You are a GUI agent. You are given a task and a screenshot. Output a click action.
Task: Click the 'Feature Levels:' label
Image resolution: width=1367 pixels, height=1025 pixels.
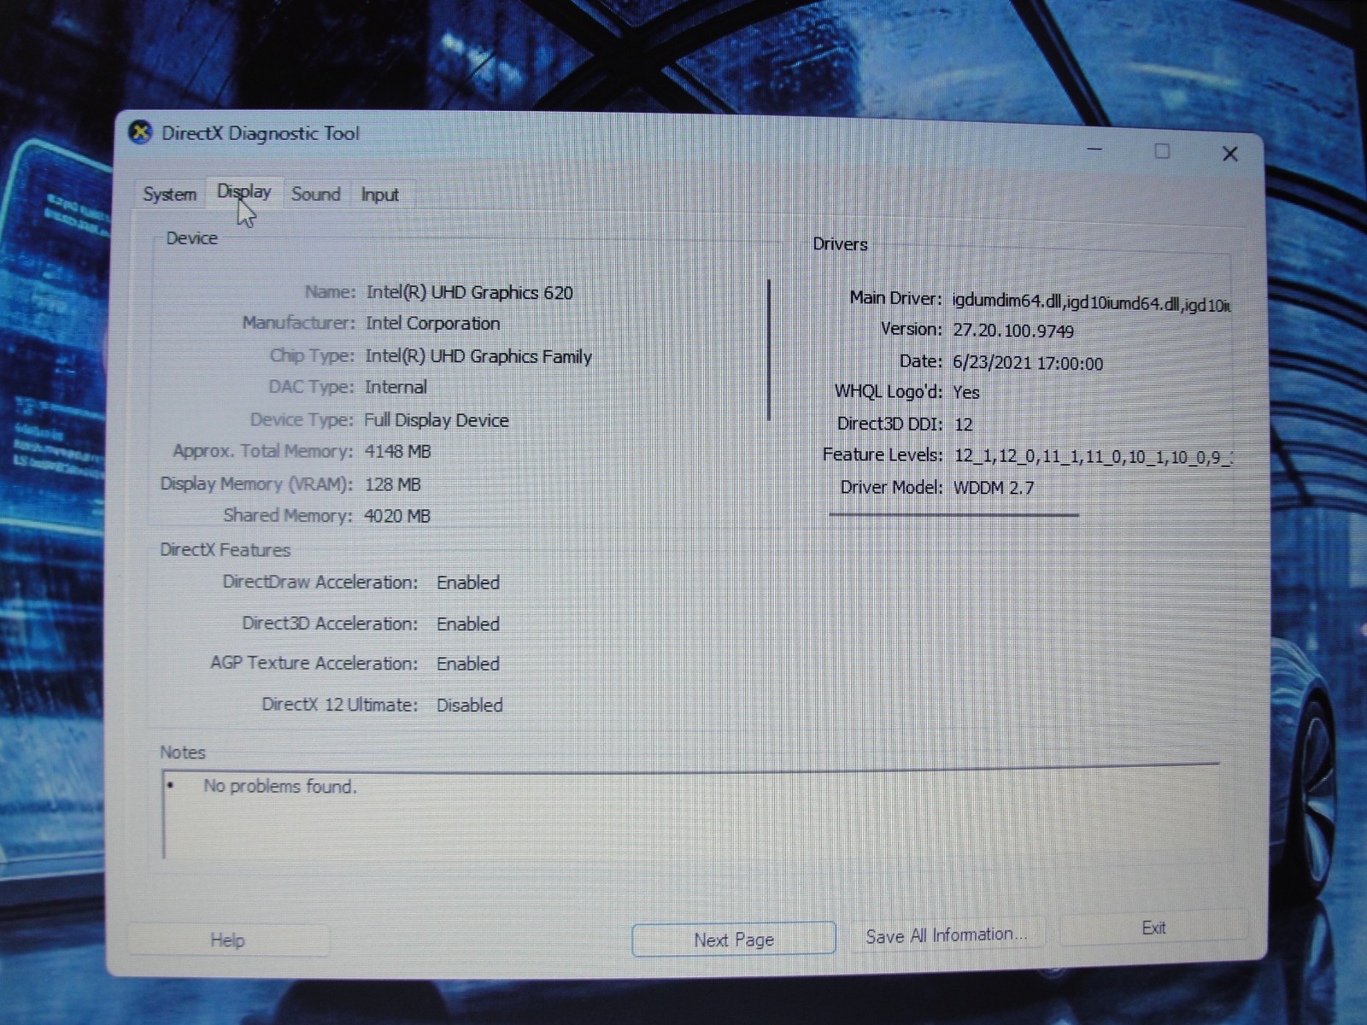click(883, 454)
